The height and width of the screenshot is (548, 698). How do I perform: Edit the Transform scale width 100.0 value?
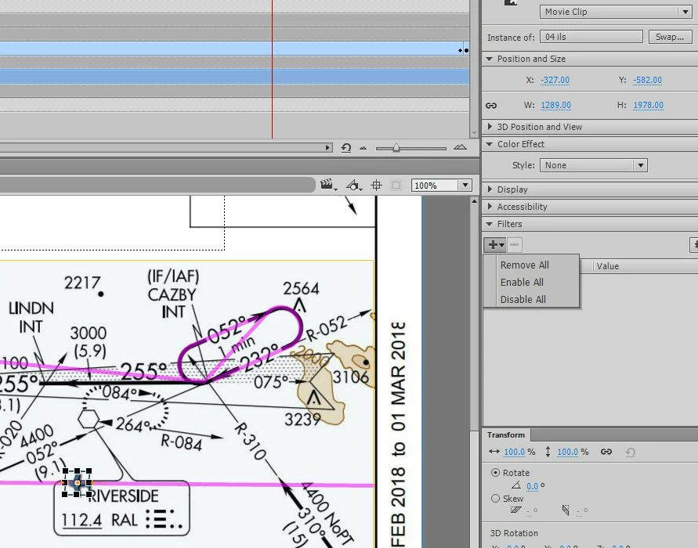click(514, 452)
